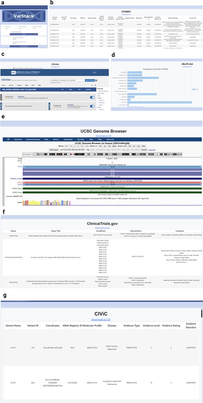Image resolution: width=203 pixels, height=403 pixels.
Task: Open the Help menu in UCSC navbar
Action: click(x=100, y=139)
